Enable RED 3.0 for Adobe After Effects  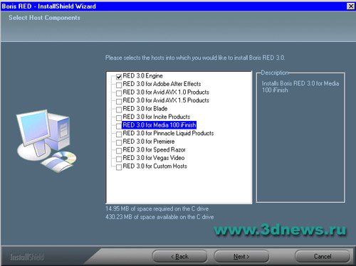click(119, 85)
